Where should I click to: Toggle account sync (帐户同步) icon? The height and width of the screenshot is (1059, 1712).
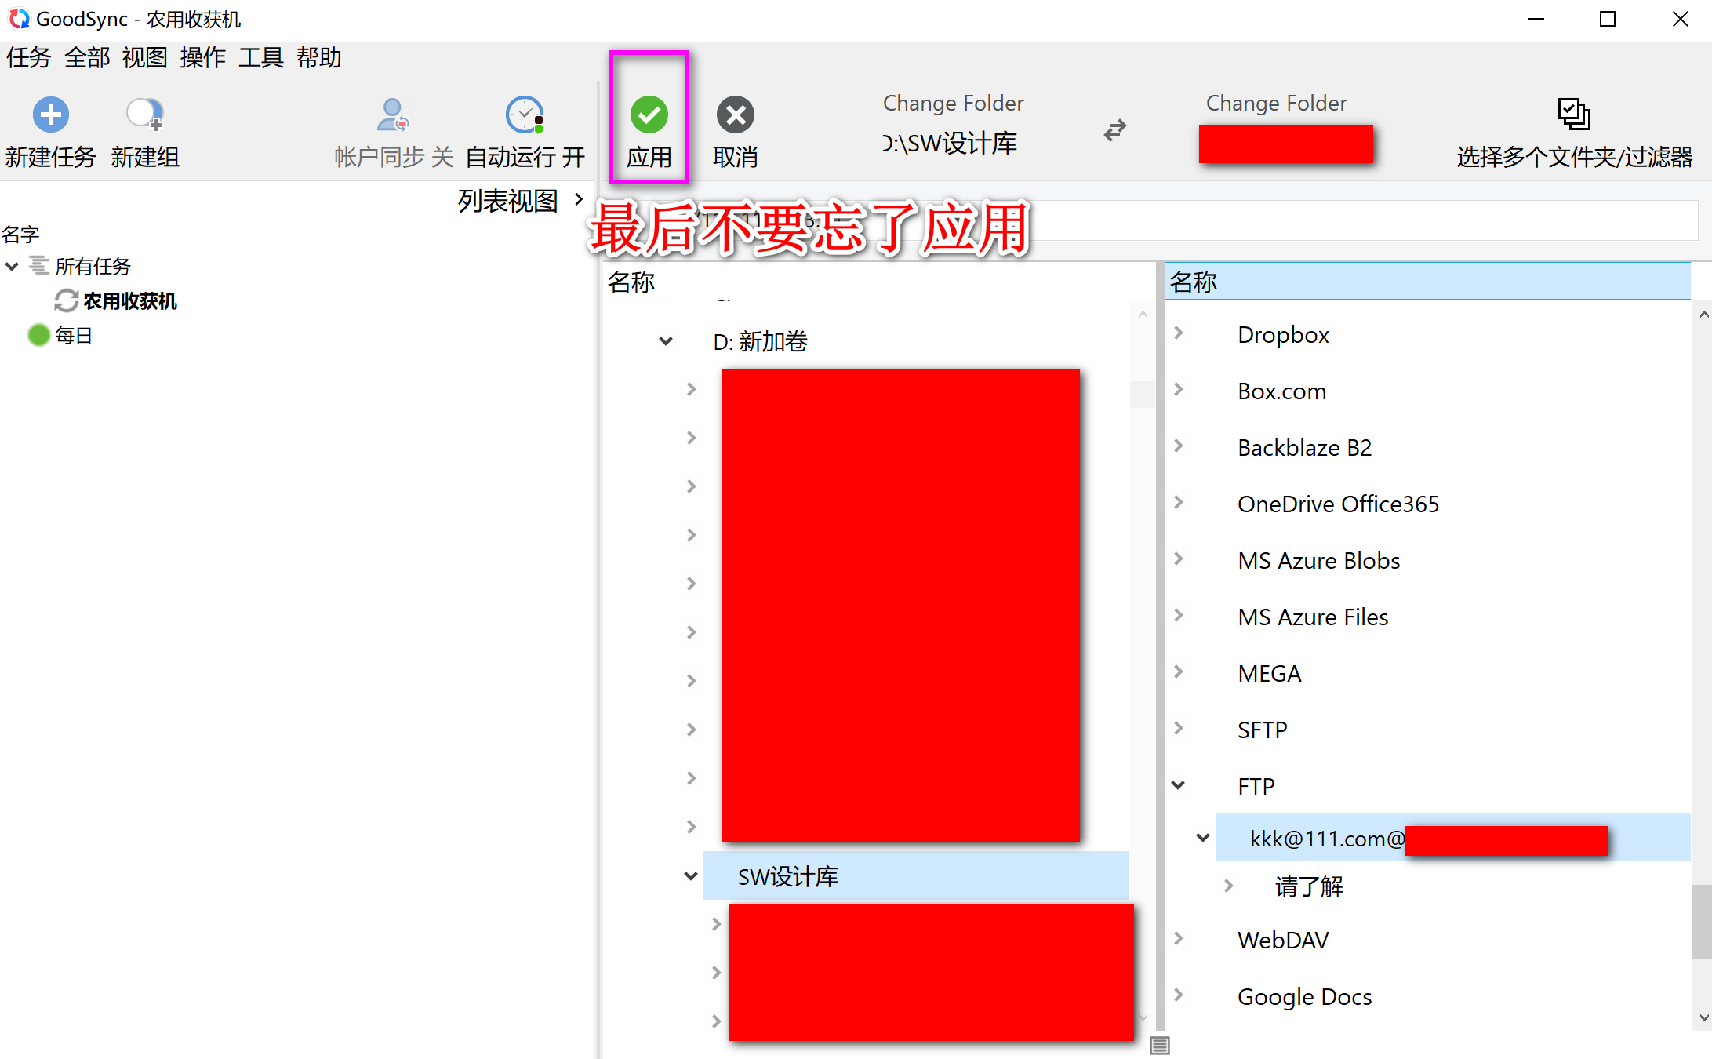click(x=393, y=115)
